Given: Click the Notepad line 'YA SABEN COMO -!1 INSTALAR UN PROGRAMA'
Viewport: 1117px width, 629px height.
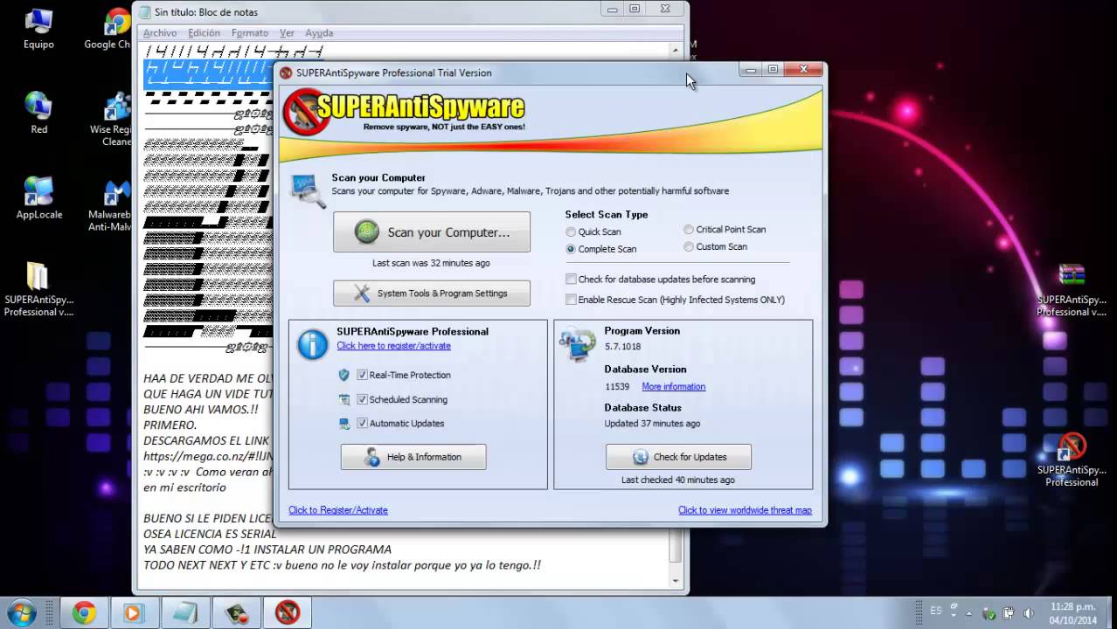Looking at the screenshot, I should (267, 550).
